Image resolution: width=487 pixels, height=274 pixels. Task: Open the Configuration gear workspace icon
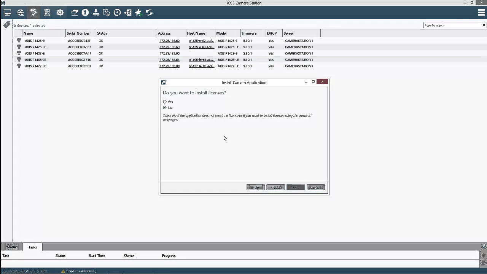coord(60,13)
